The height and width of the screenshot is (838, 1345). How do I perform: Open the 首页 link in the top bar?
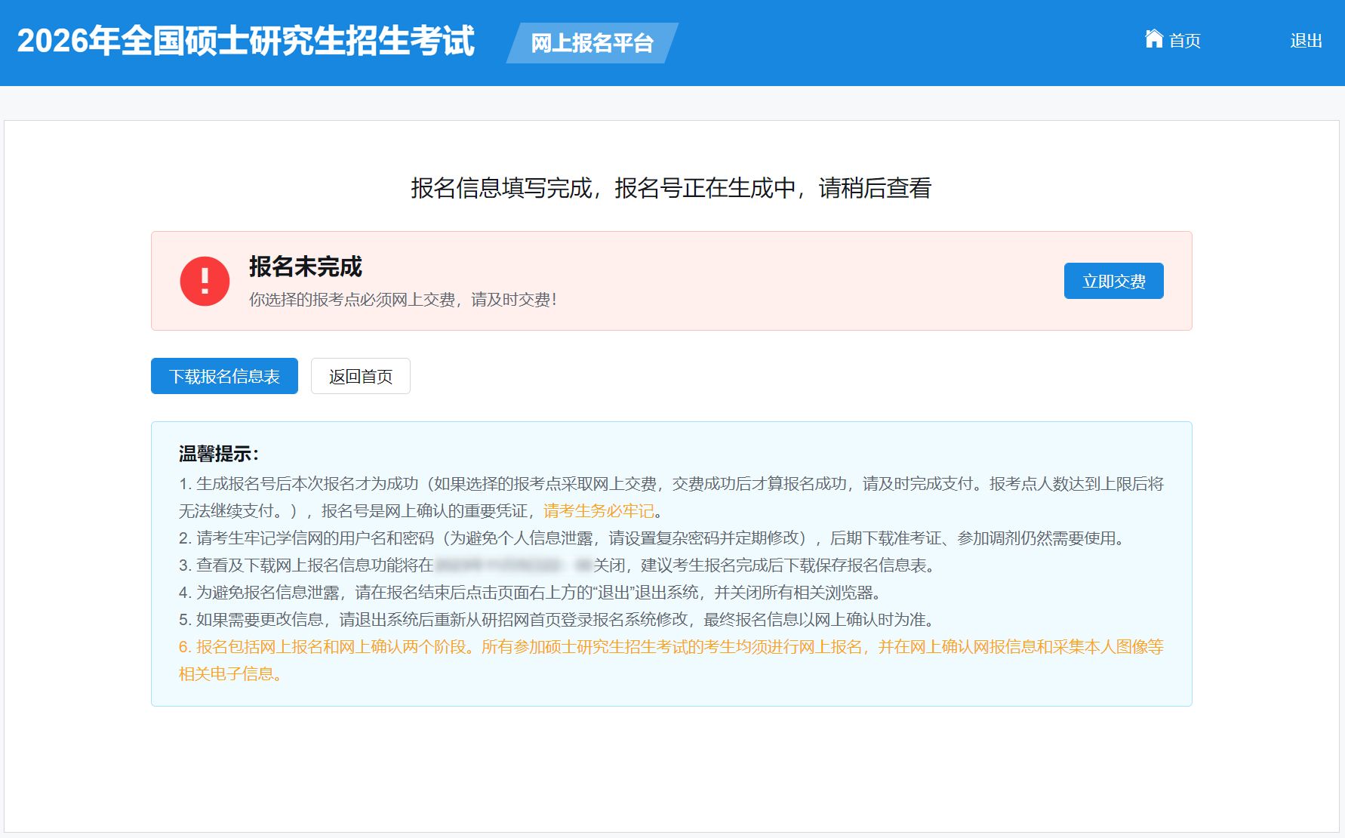[1184, 41]
